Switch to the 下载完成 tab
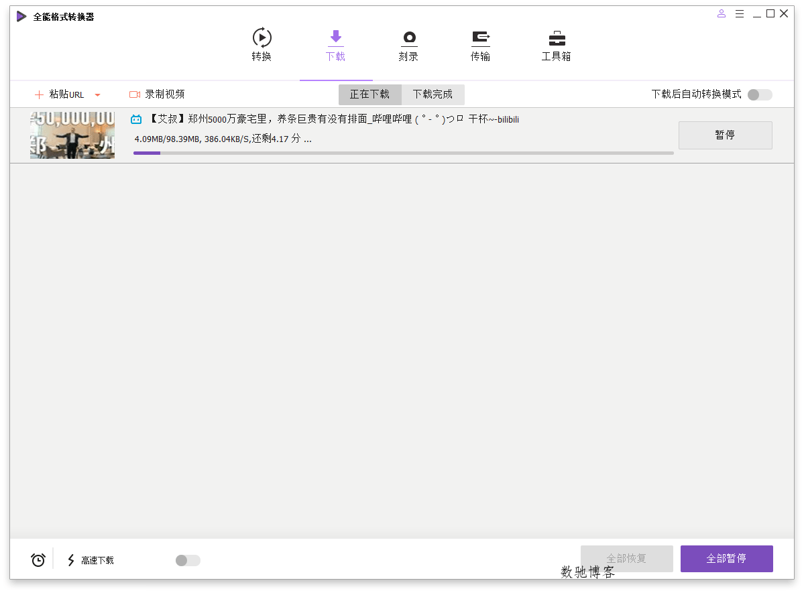This screenshot has height=595, width=804. [x=433, y=94]
